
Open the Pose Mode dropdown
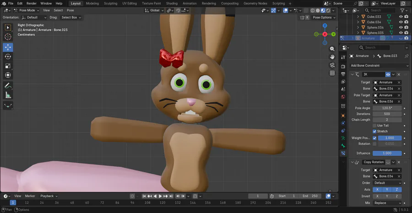pyautogui.click(x=27, y=10)
